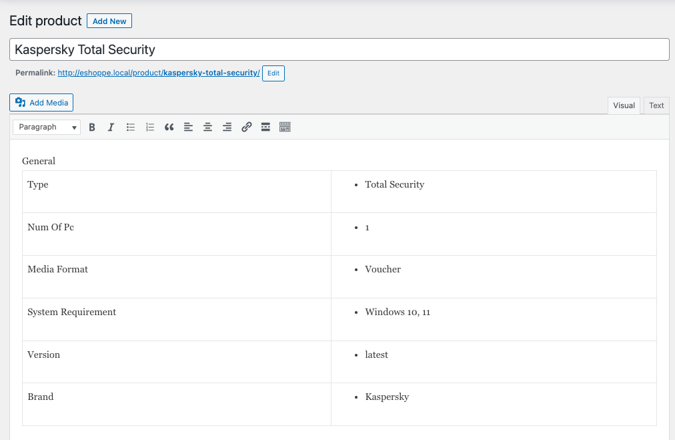Align text right
The height and width of the screenshot is (440, 675).
coord(227,127)
